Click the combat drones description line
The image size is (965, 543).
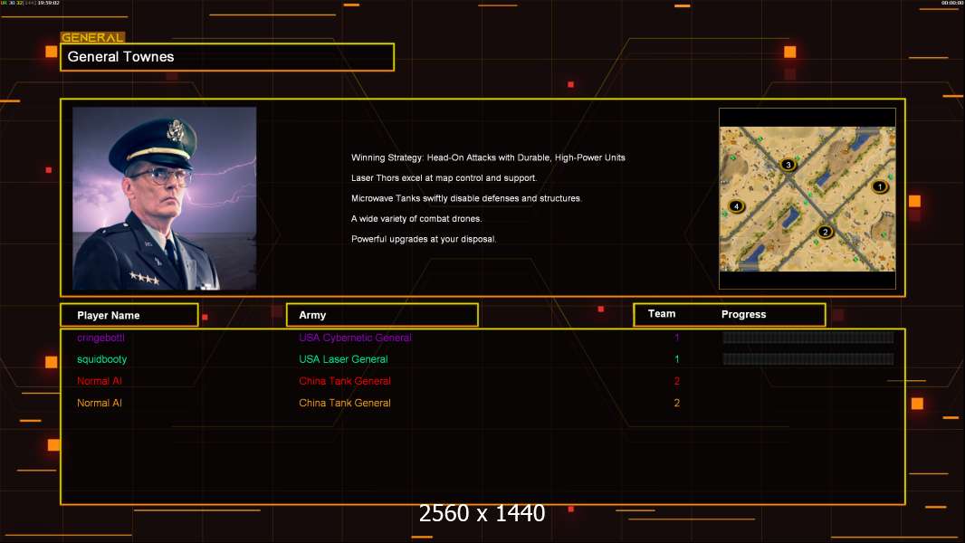416,218
